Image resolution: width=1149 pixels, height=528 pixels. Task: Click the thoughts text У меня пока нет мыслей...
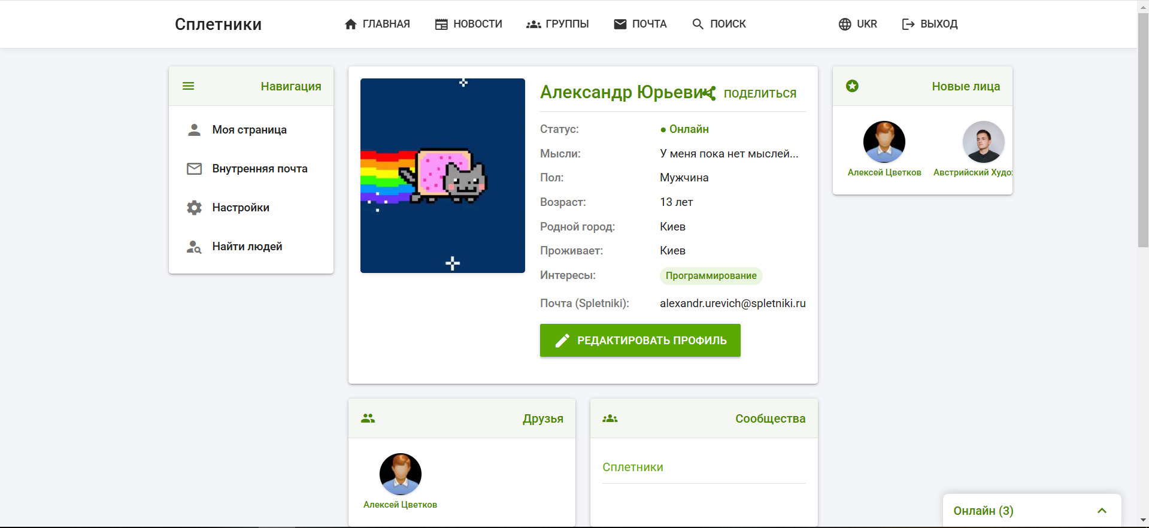tap(729, 154)
